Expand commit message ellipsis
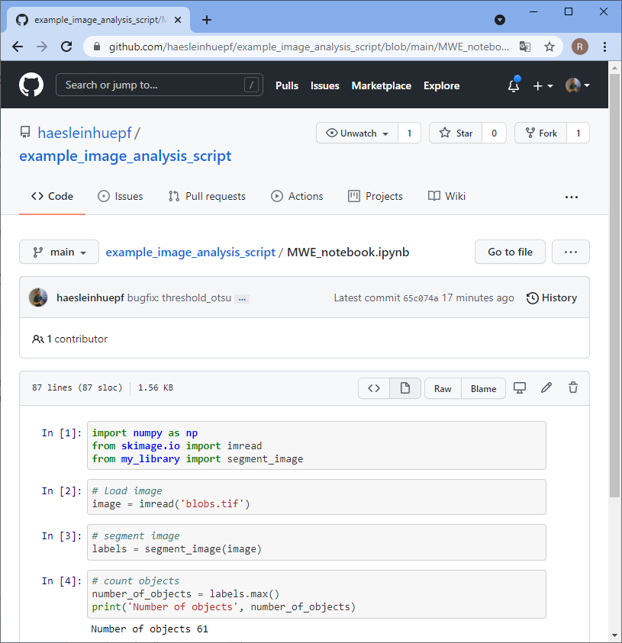This screenshot has height=643, width=622. pos(242,299)
